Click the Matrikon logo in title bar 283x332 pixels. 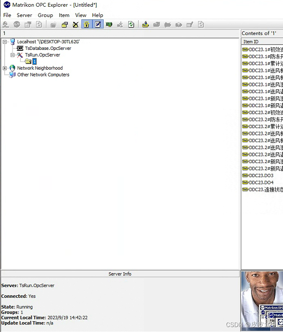click(x=7, y=4)
